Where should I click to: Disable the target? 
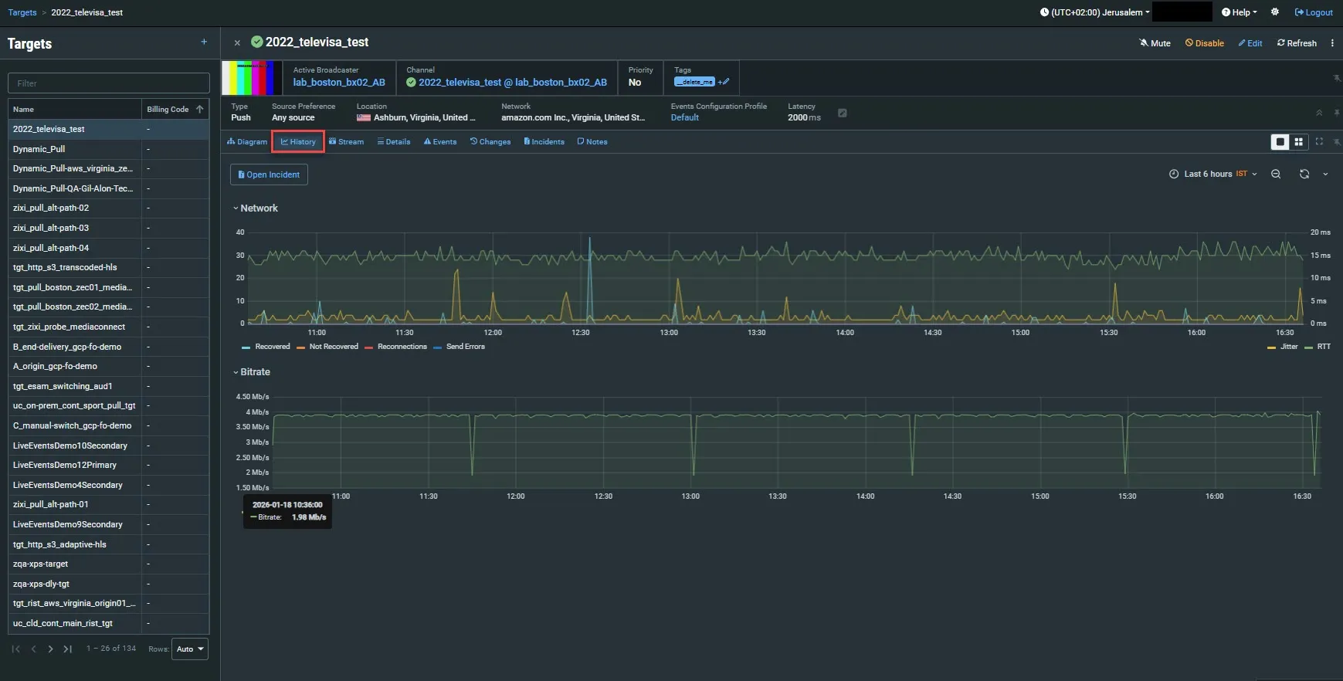[1205, 43]
